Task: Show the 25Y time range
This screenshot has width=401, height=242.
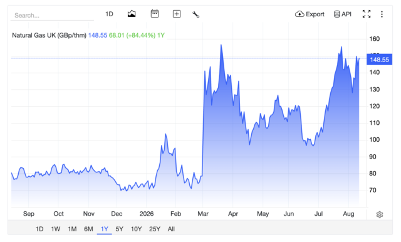Action: (155, 229)
